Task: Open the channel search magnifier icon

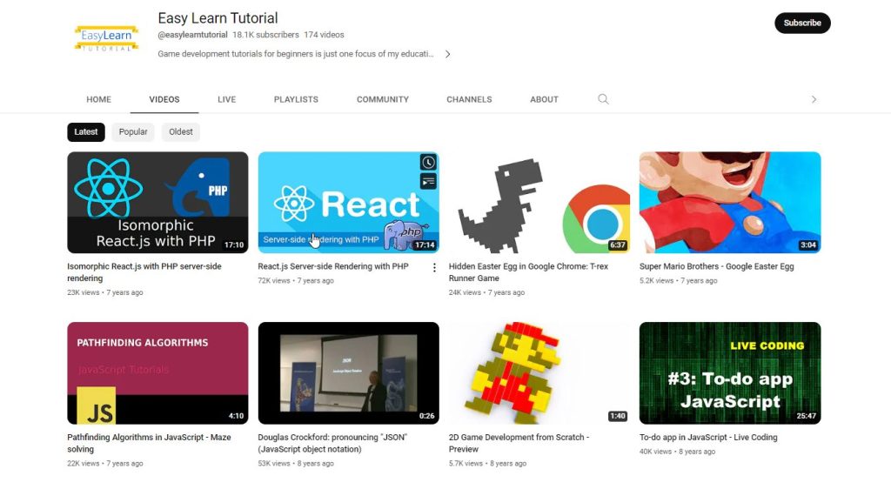Action: 603,99
